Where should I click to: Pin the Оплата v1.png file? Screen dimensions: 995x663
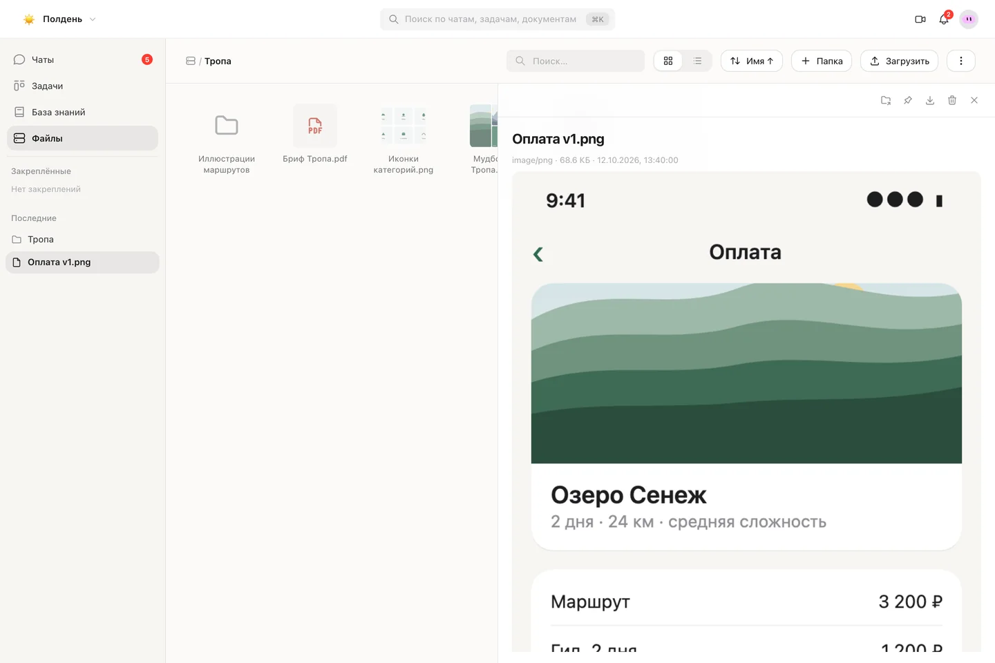pos(908,100)
